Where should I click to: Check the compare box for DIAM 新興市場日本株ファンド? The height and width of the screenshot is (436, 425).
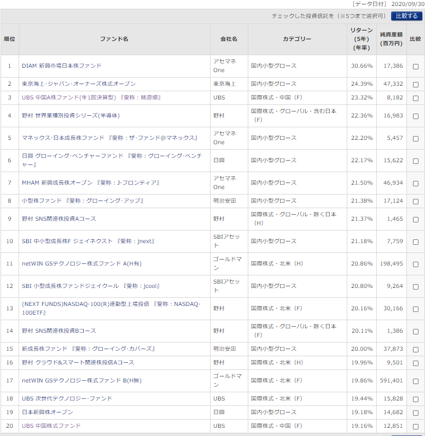[x=416, y=66]
